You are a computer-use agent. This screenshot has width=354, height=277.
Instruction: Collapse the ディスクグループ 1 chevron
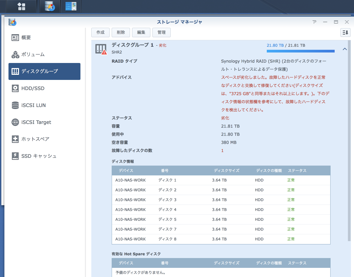click(x=344, y=49)
